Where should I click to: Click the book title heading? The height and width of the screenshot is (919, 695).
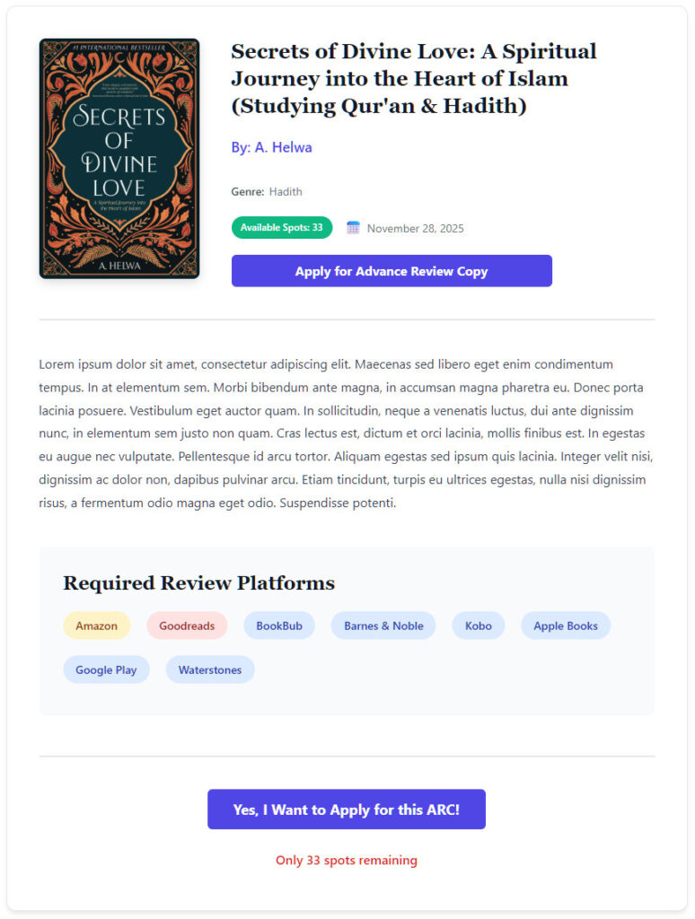[x=413, y=78]
